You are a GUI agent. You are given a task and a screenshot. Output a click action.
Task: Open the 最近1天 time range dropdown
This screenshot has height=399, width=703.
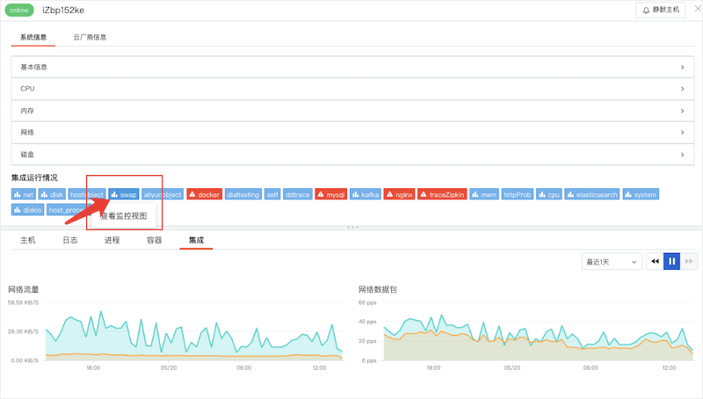tap(608, 261)
